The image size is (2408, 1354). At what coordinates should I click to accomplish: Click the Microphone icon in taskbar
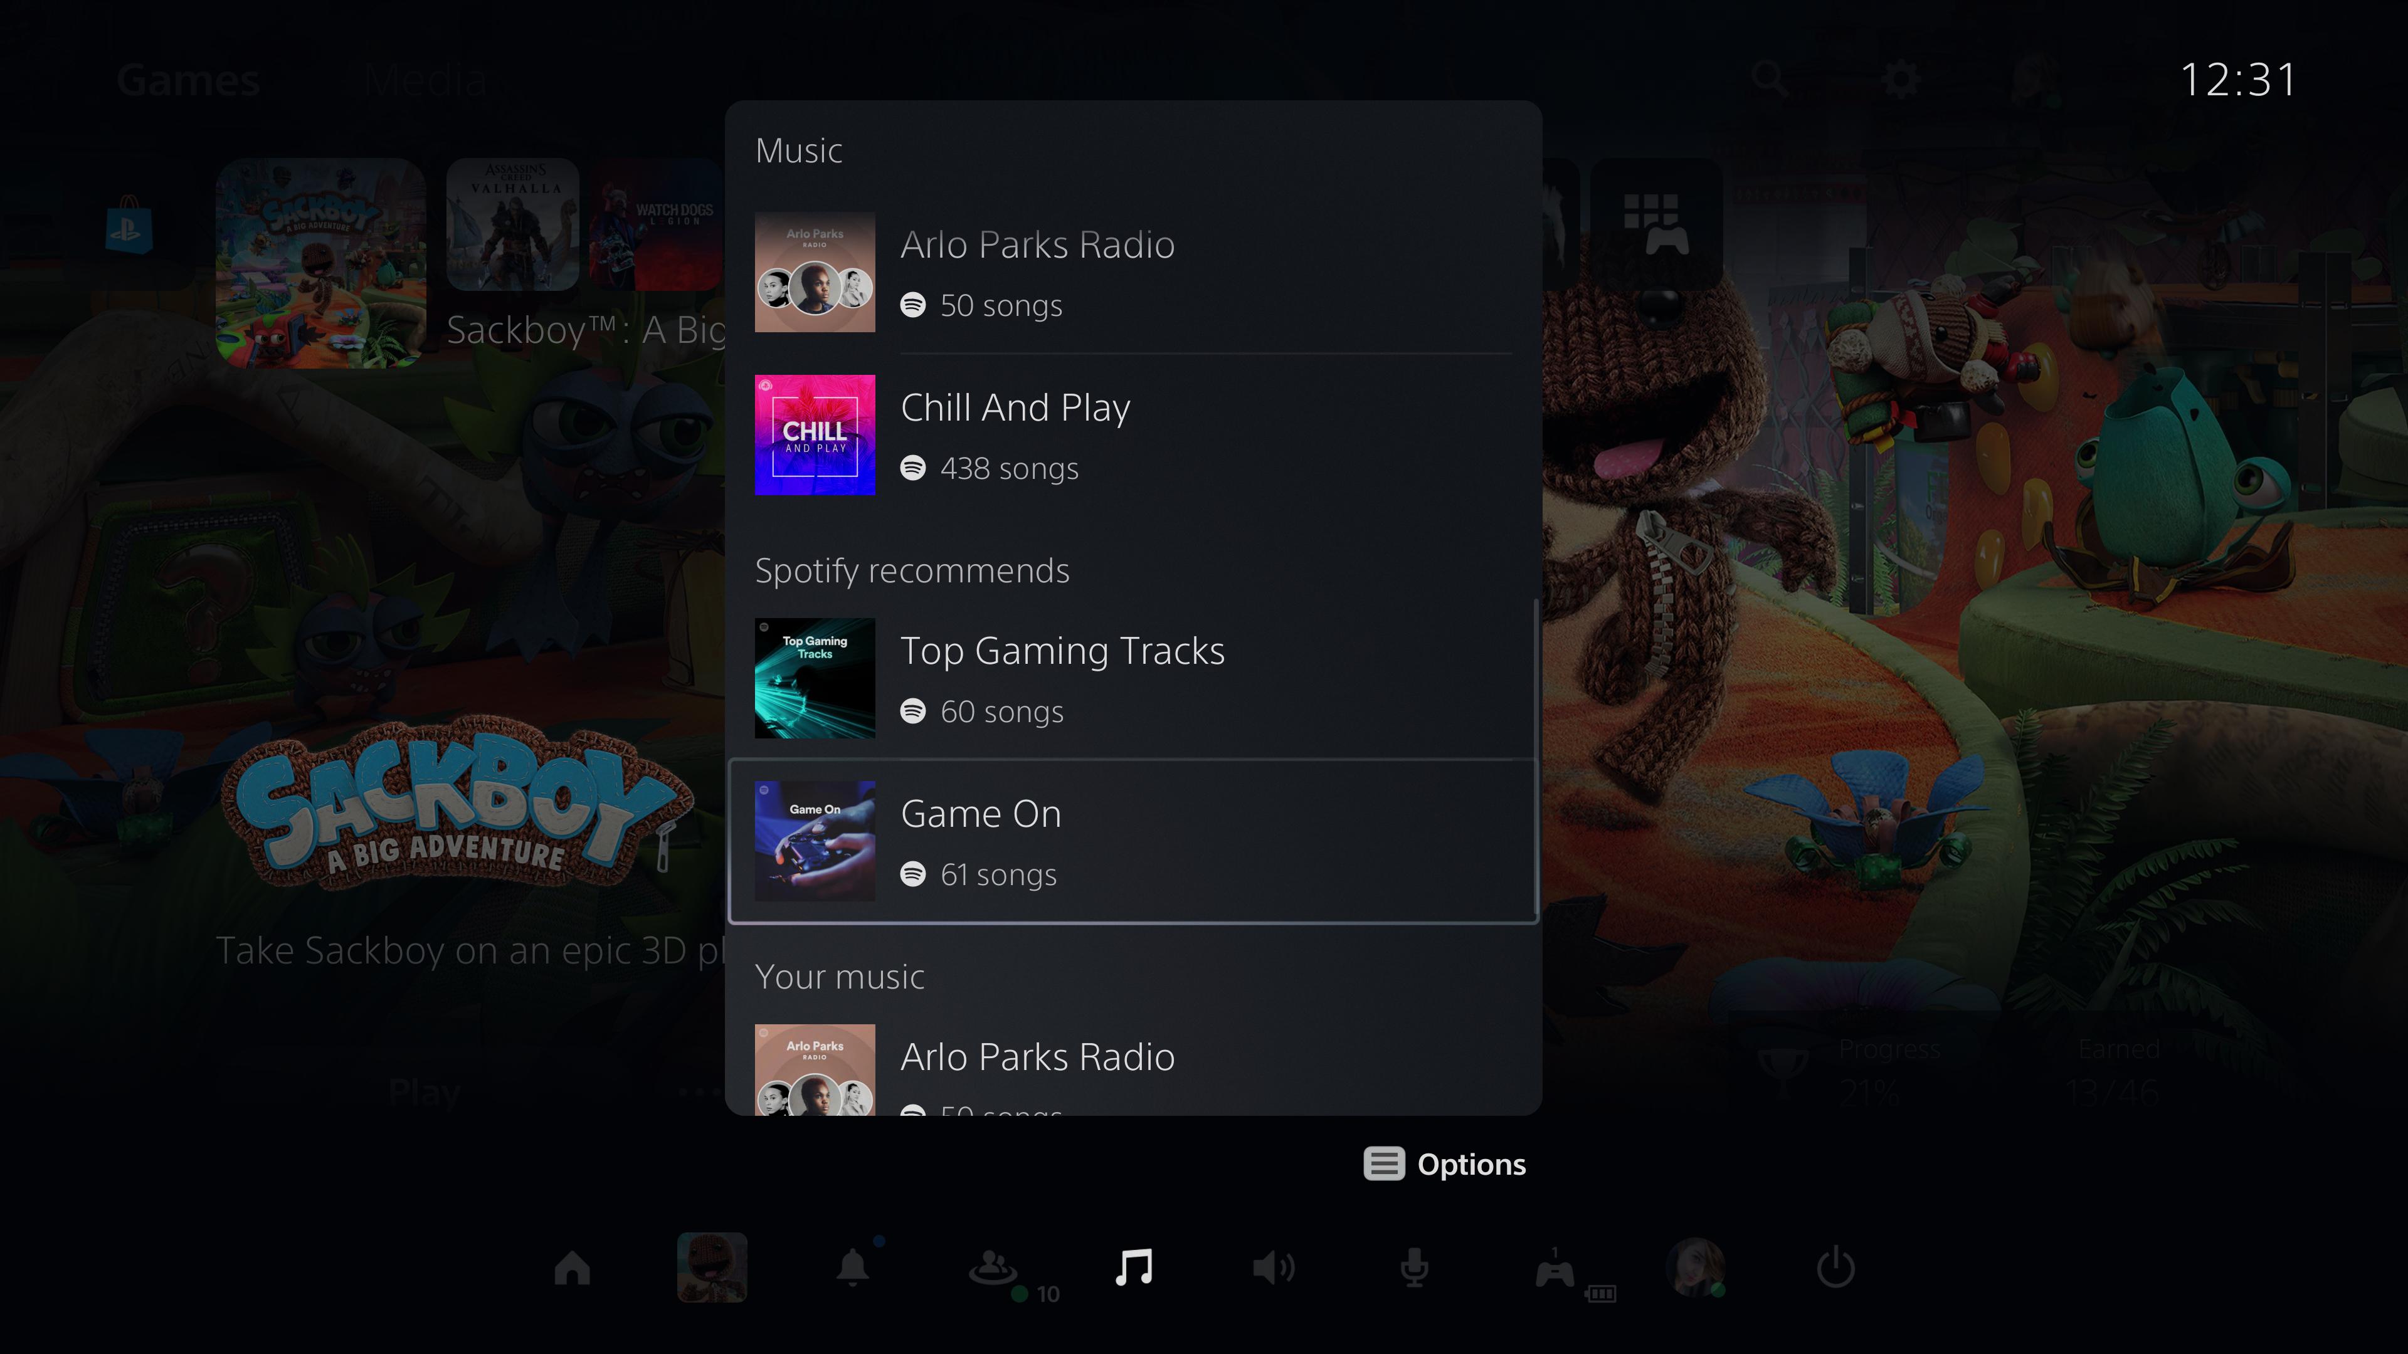pyautogui.click(x=1412, y=1268)
